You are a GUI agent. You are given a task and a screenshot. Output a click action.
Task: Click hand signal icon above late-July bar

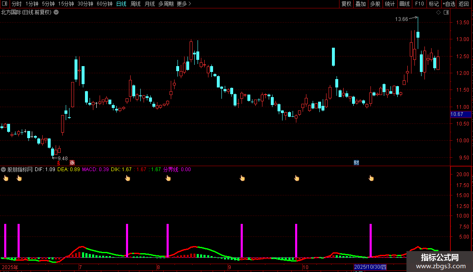128,178
